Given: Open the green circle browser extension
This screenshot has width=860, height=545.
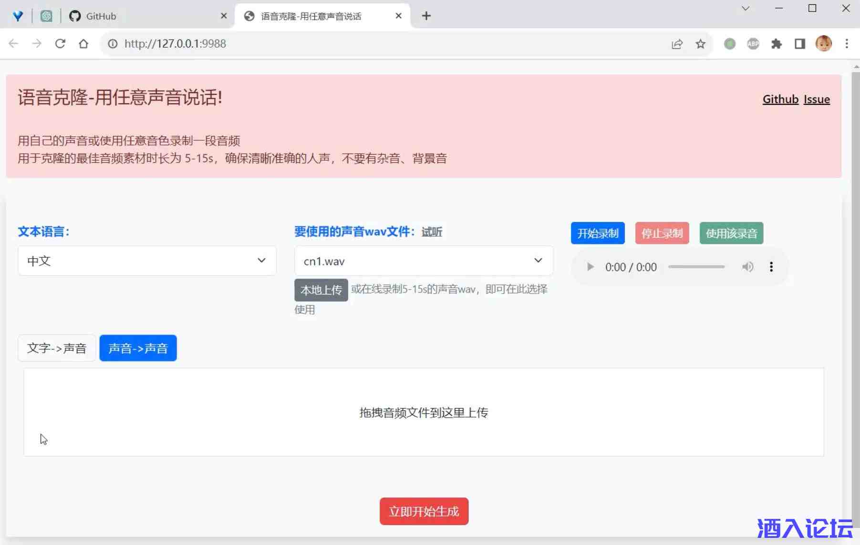Looking at the screenshot, I should [729, 44].
